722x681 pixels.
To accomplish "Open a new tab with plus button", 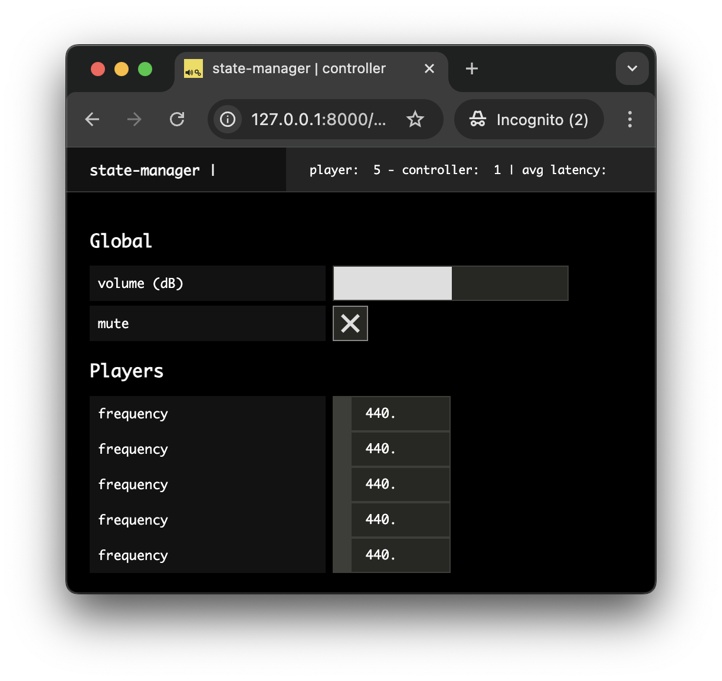I will coord(471,69).
